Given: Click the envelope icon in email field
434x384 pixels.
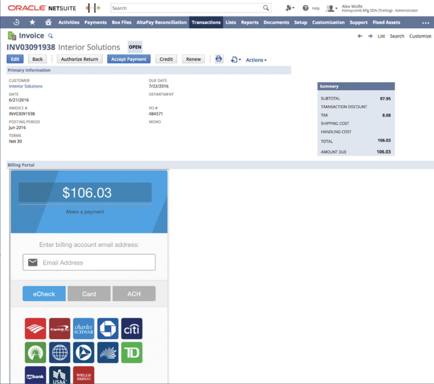Looking at the screenshot, I should [x=32, y=262].
